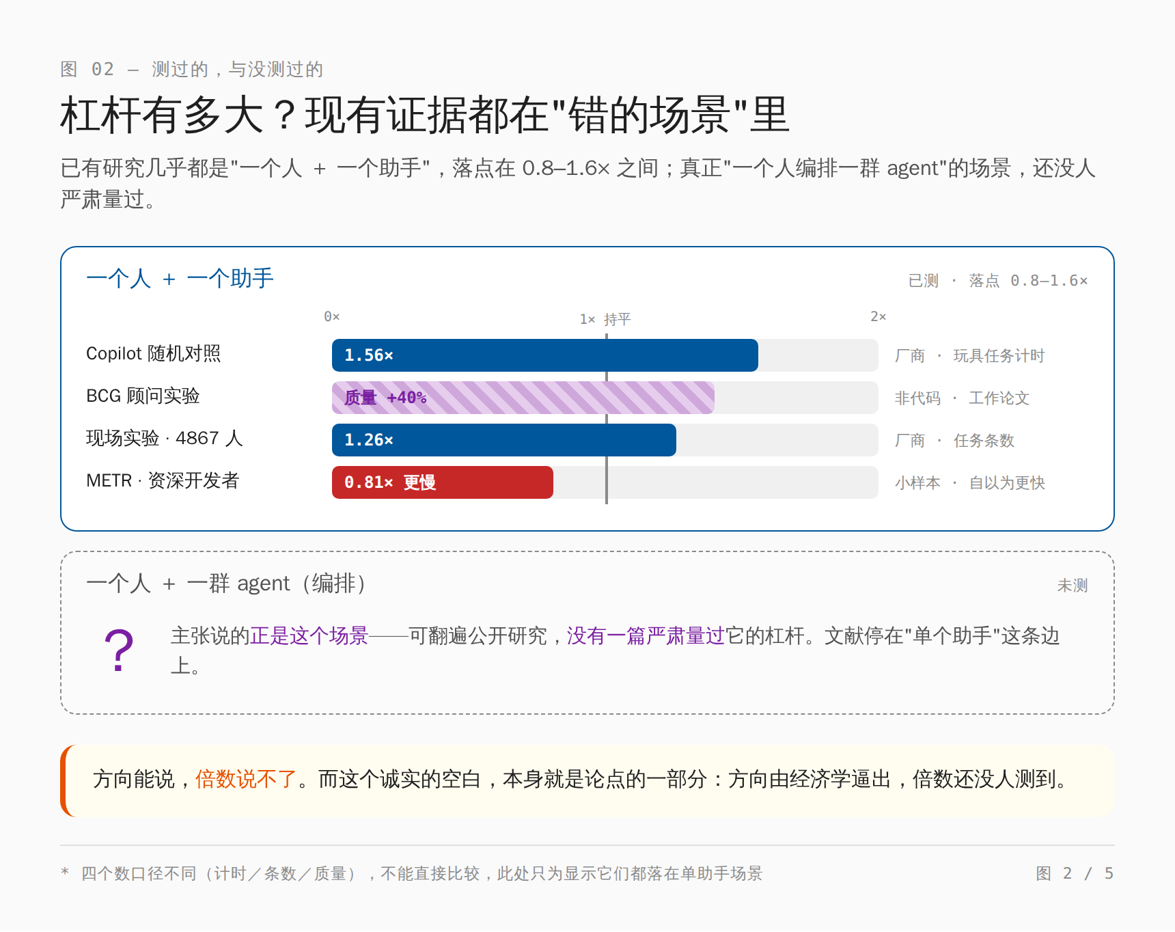The image size is (1175, 932).
Task: Click the row label BCG 顾问实验
Action: point(143,396)
